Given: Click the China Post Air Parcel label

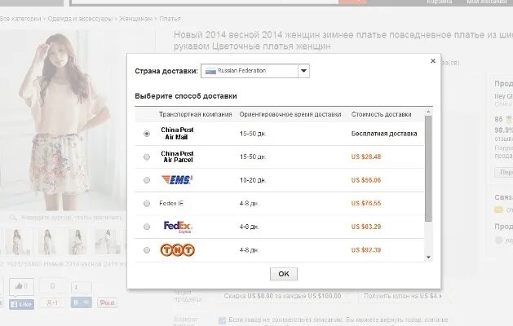Looking at the screenshot, I should 178,156.
